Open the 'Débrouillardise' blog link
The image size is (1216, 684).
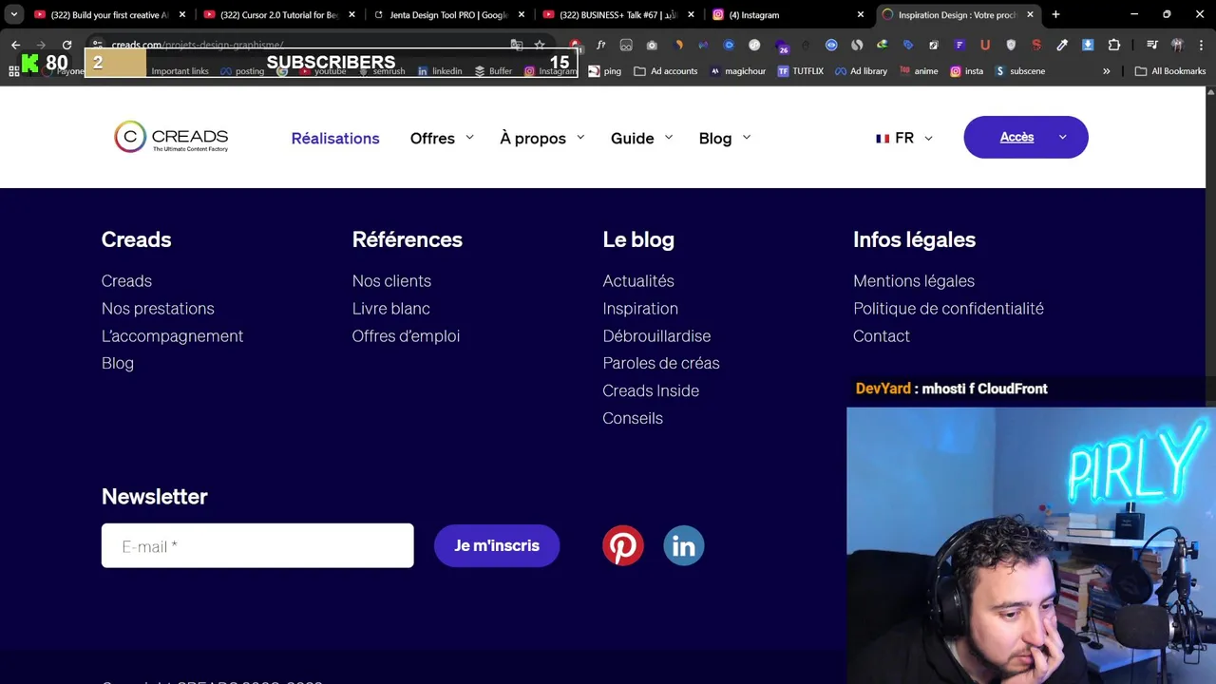(656, 336)
